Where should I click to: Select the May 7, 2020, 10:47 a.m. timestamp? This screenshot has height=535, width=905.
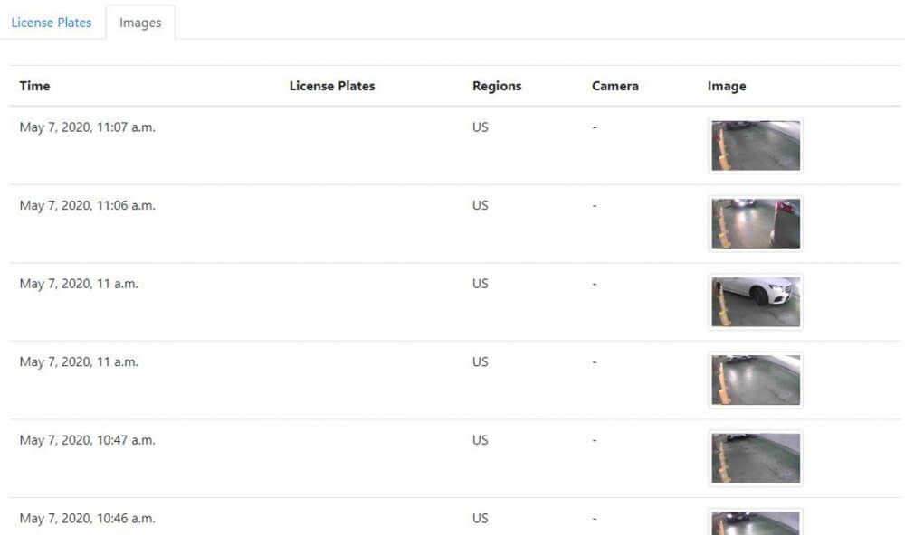87,440
